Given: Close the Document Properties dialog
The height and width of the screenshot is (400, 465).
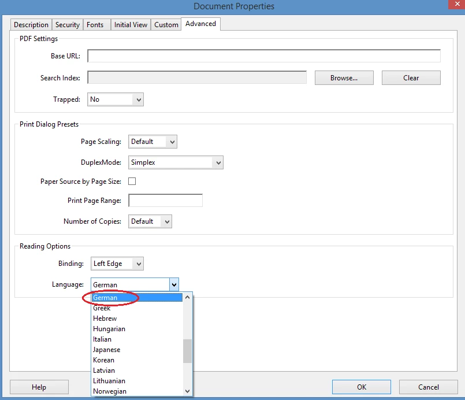Looking at the screenshot, I should [457, 5].
